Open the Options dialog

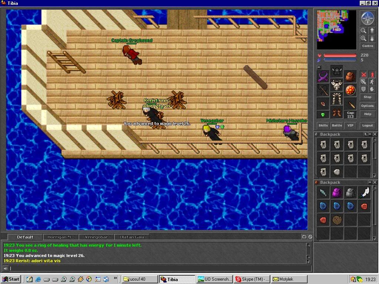(368, 106)
